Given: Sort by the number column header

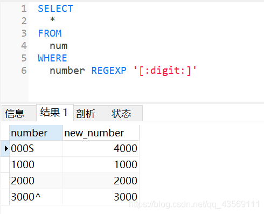Looking at the screenshot, I should coord(36,133).
